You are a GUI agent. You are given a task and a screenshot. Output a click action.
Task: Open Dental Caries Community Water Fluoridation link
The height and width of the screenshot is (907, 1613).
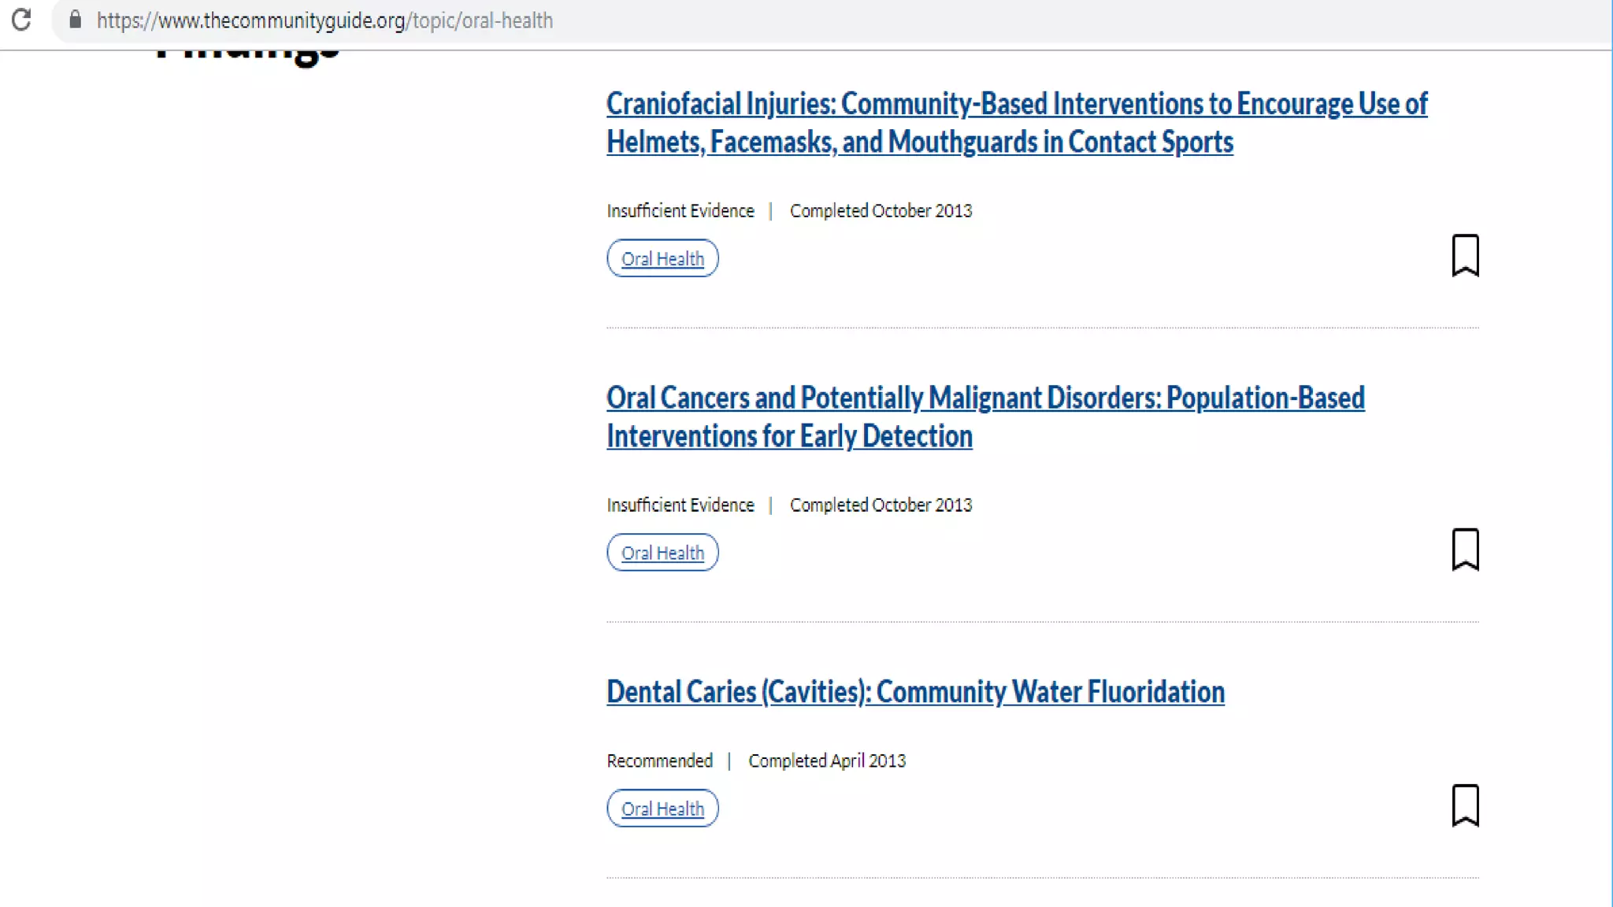click(915, 692)
